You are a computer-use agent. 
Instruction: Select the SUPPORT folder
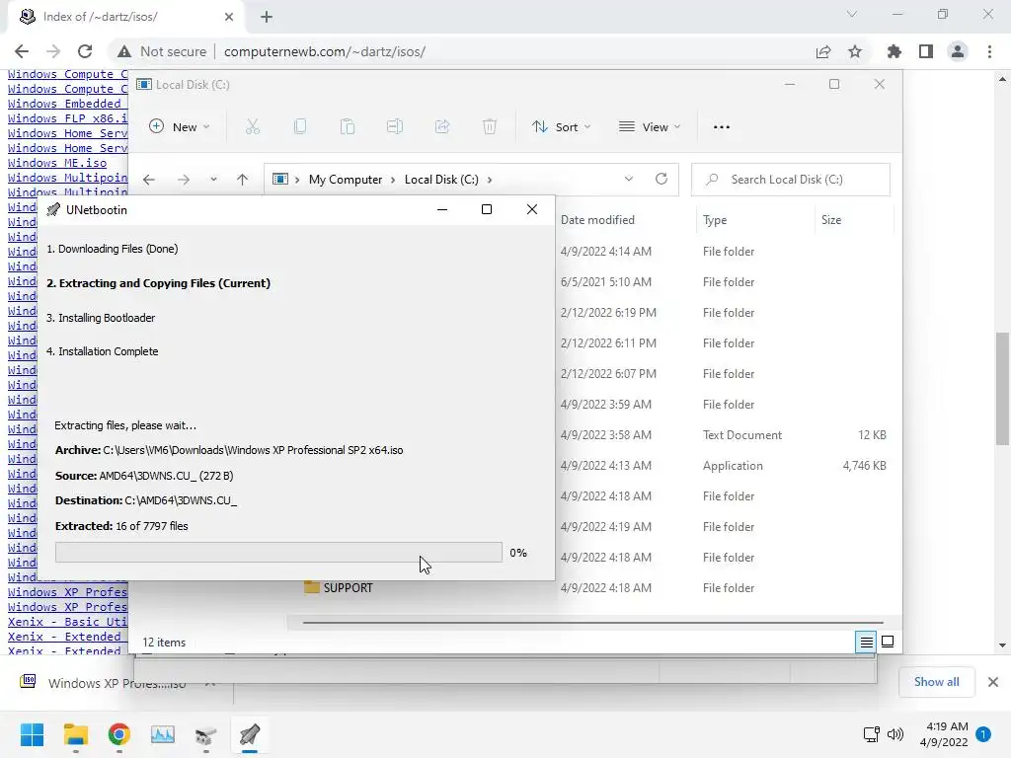tap(348, 588)
